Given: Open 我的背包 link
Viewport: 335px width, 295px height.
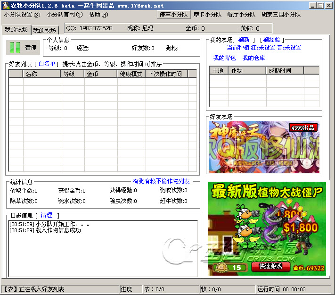Looking at the screenshot, I should [x=224, y=58].
